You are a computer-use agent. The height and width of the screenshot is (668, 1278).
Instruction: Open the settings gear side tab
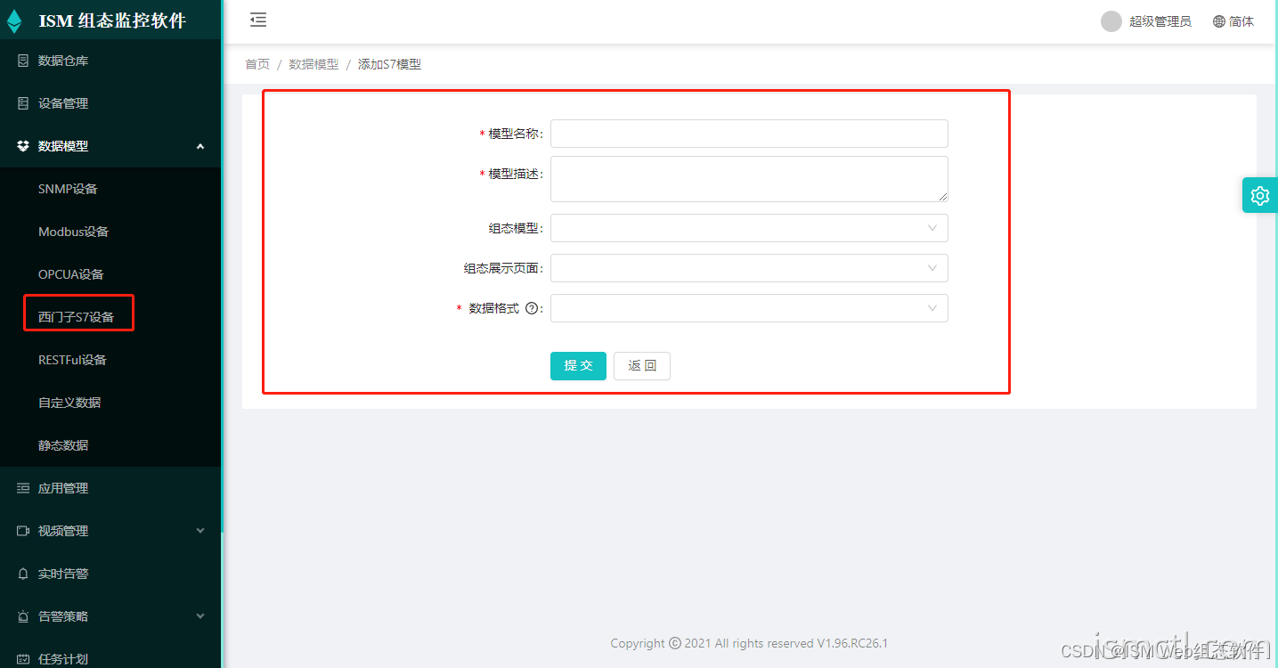pos(1259,195)
